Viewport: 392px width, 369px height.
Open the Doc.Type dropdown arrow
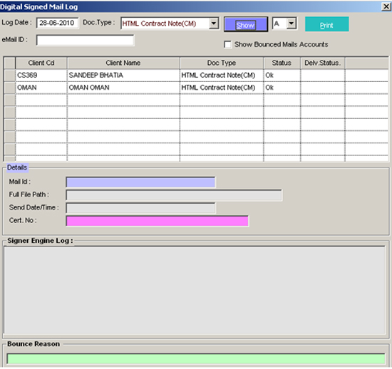(214, 24)
